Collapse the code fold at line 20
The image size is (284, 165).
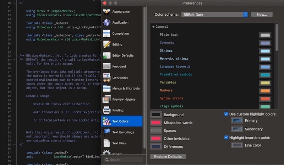[14, 3]
